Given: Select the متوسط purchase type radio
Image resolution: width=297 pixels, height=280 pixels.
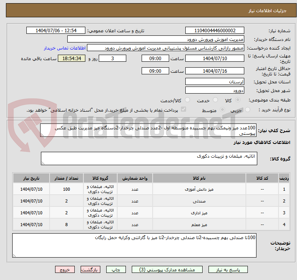Looking at the screenshot, I should (222, 111).
